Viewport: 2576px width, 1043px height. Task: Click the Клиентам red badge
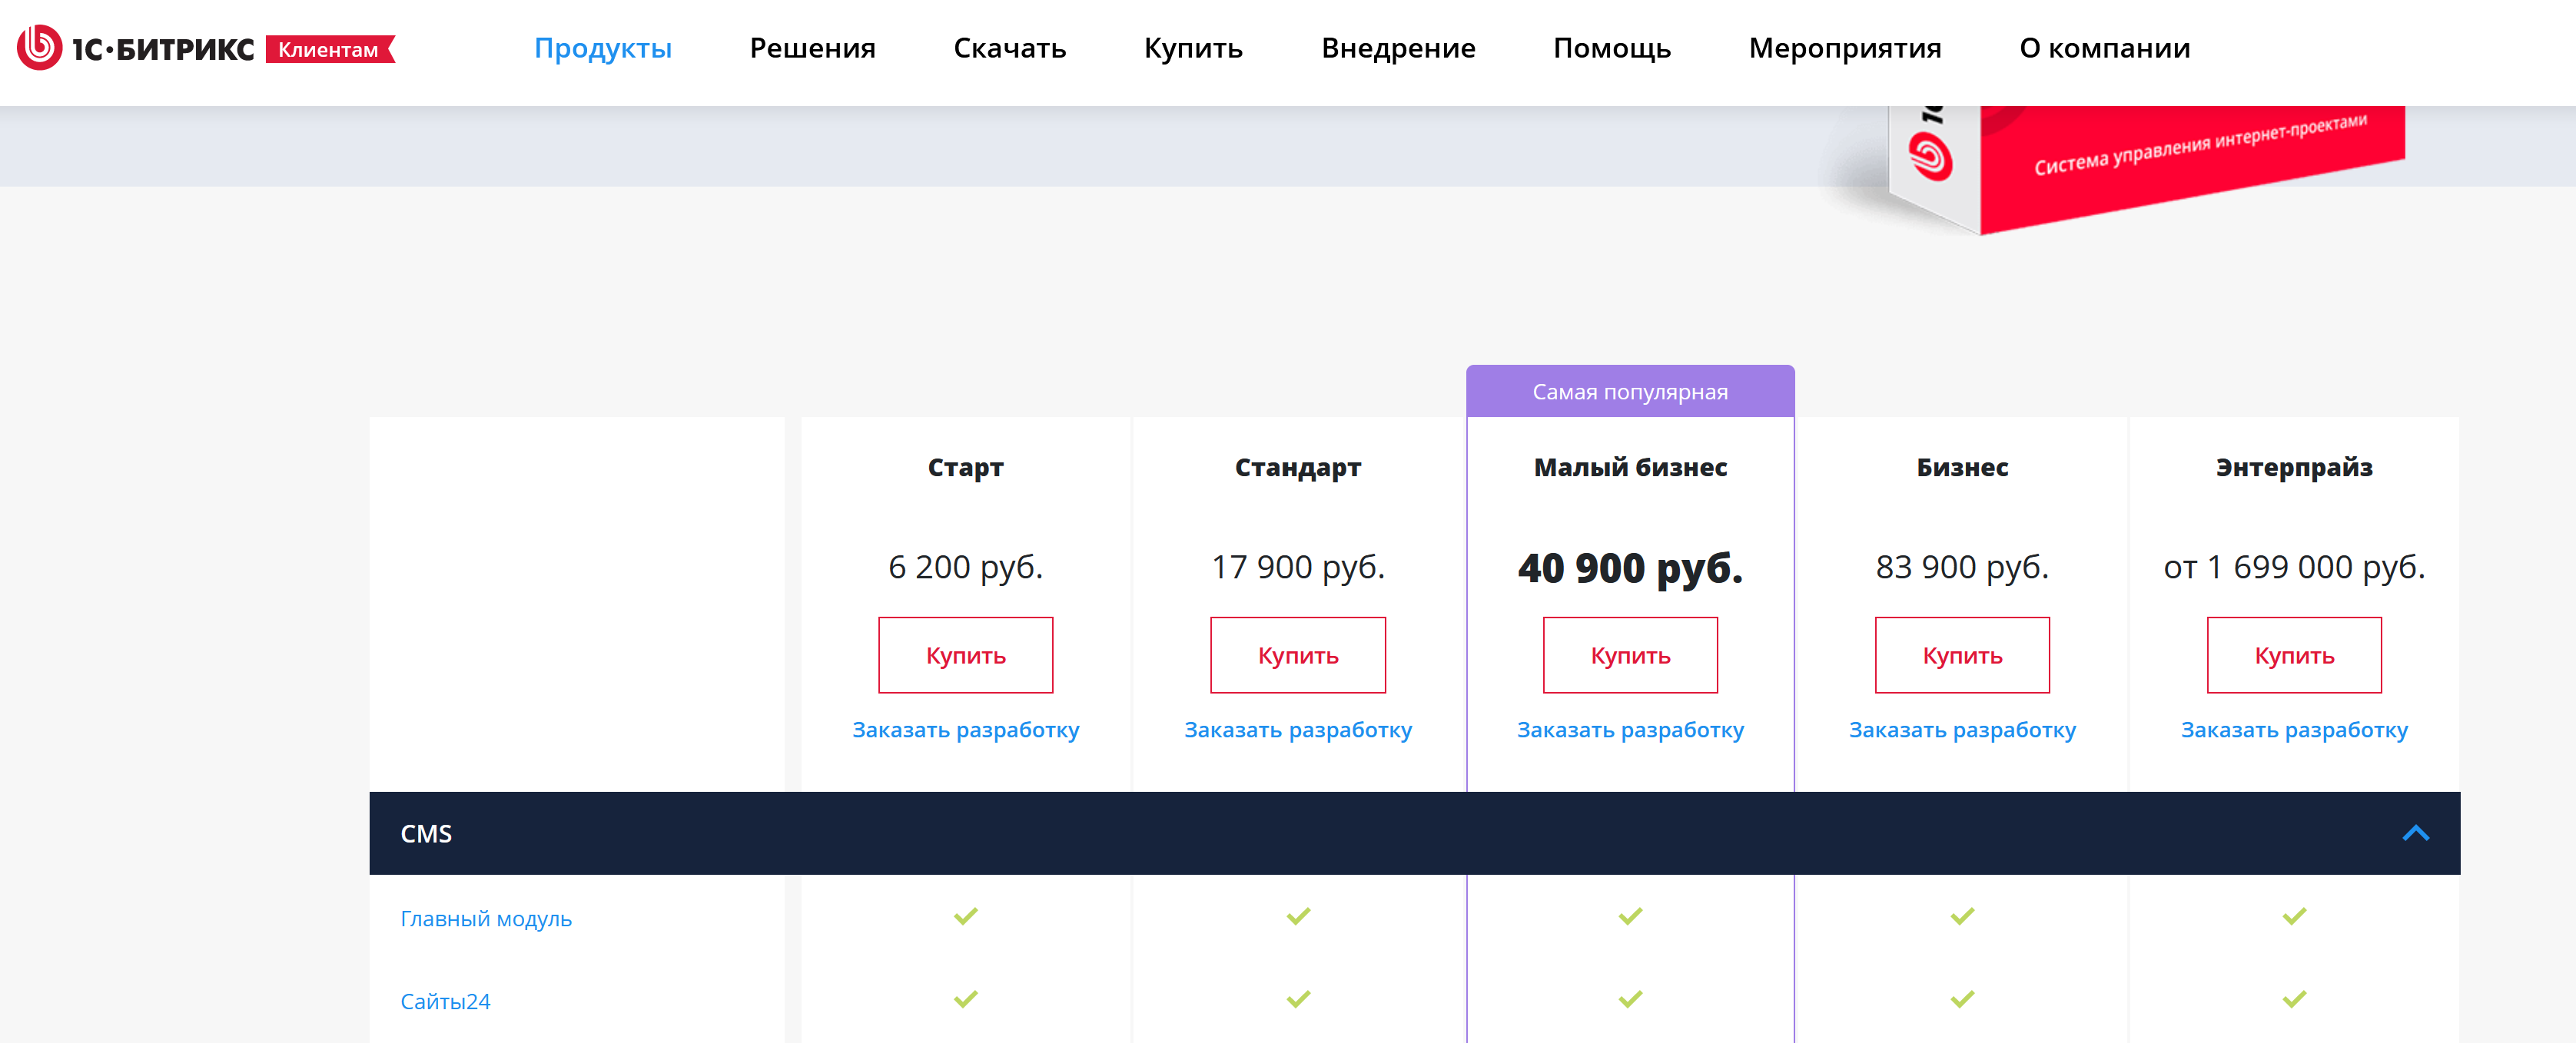[x=330, y=49]
